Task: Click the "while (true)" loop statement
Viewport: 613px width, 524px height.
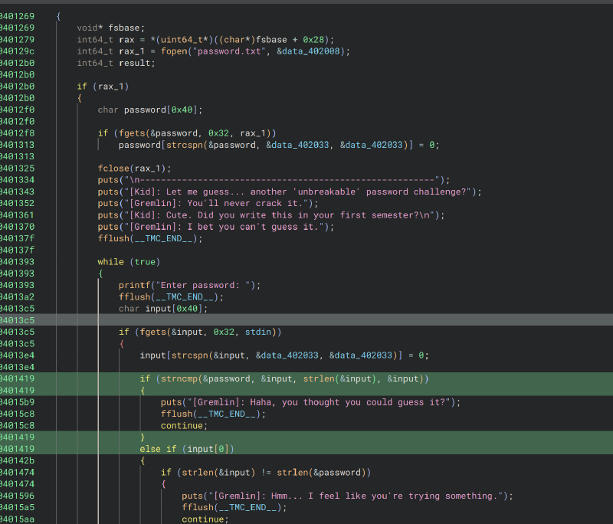Action: (x=129, y=262)
